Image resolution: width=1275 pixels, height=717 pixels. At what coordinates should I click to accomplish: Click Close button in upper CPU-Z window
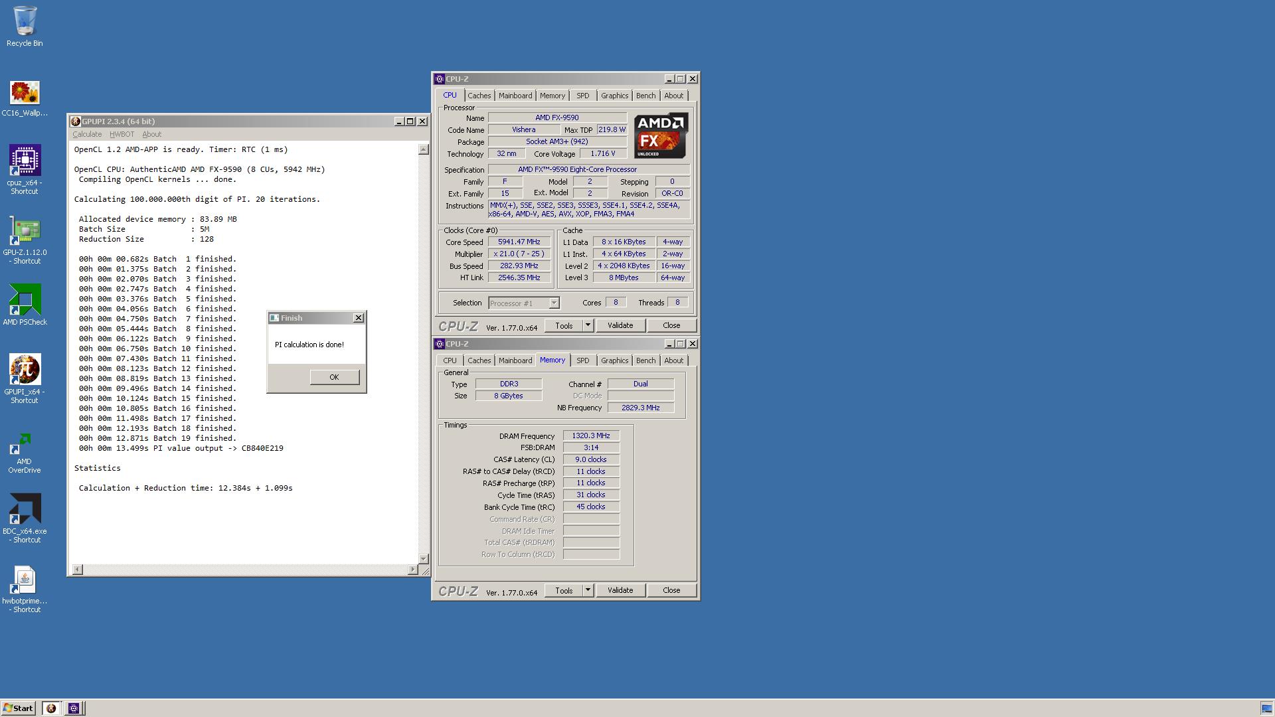point(671,325)
